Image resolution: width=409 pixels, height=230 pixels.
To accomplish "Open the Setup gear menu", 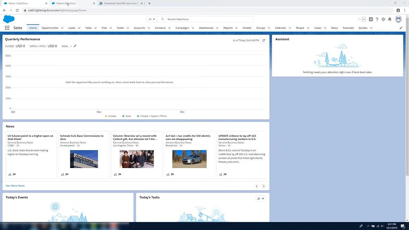I will coord(383,19).
